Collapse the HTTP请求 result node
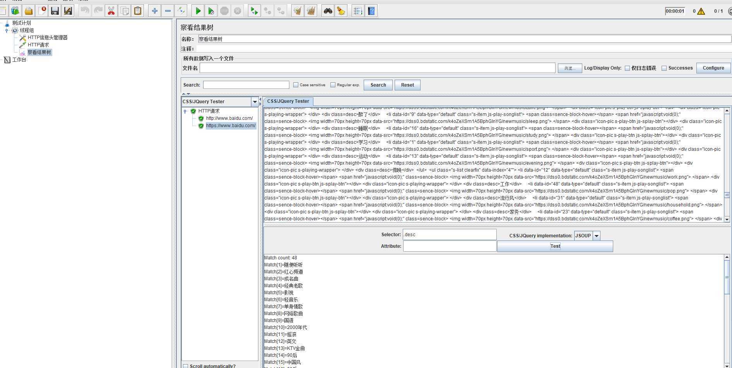The width and height of the screenshot is (732, 368). (x=185, y=111)
